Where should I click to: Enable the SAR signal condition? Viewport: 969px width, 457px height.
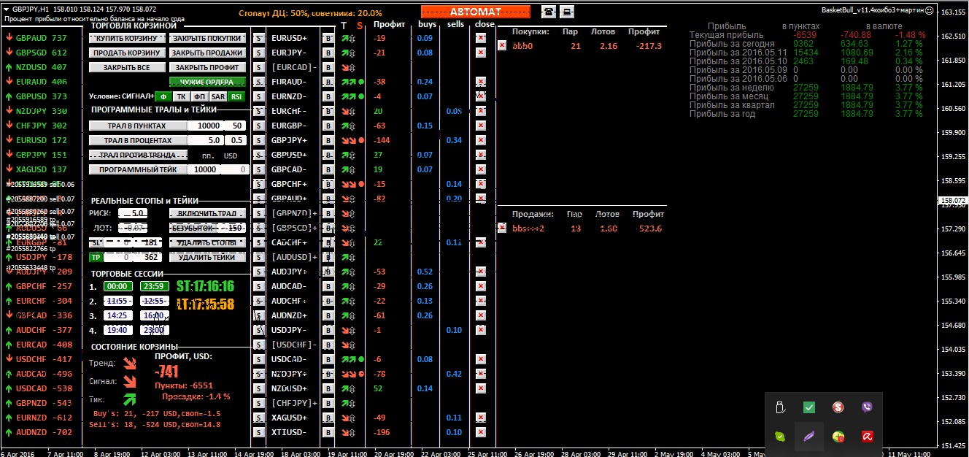pos(217,96)
